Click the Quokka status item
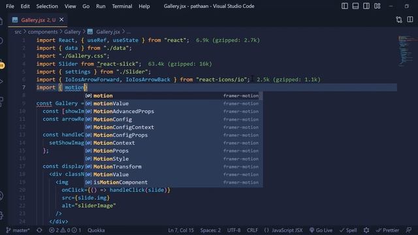The width and height of the screenshot is (418, 235). click(x=96, y=230)
